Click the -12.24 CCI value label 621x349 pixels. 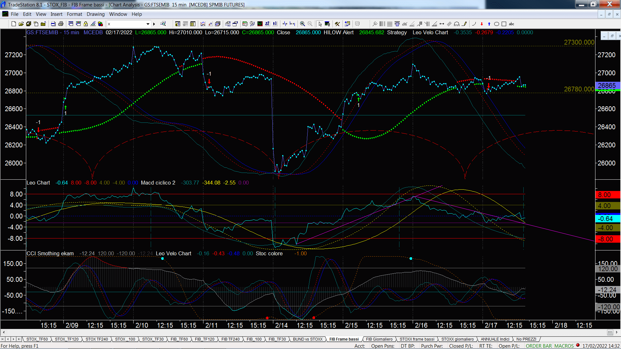point(608,290)
